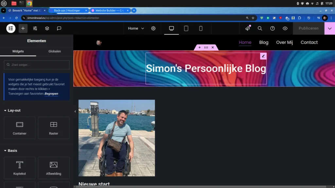
Task: Open publish options arrow next to Publiceren
Action: [329, 28]
